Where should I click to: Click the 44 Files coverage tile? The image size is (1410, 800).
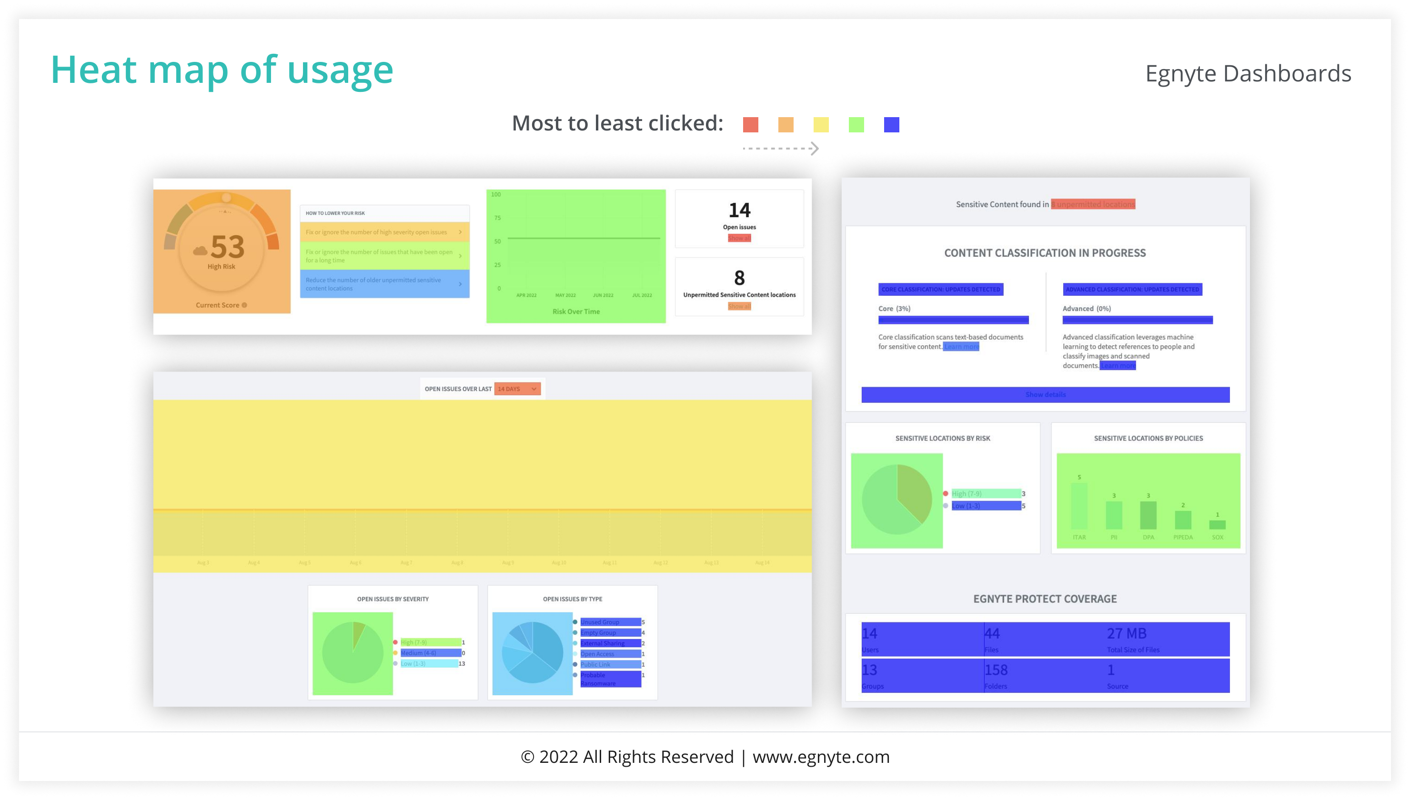coord(1045,640)
